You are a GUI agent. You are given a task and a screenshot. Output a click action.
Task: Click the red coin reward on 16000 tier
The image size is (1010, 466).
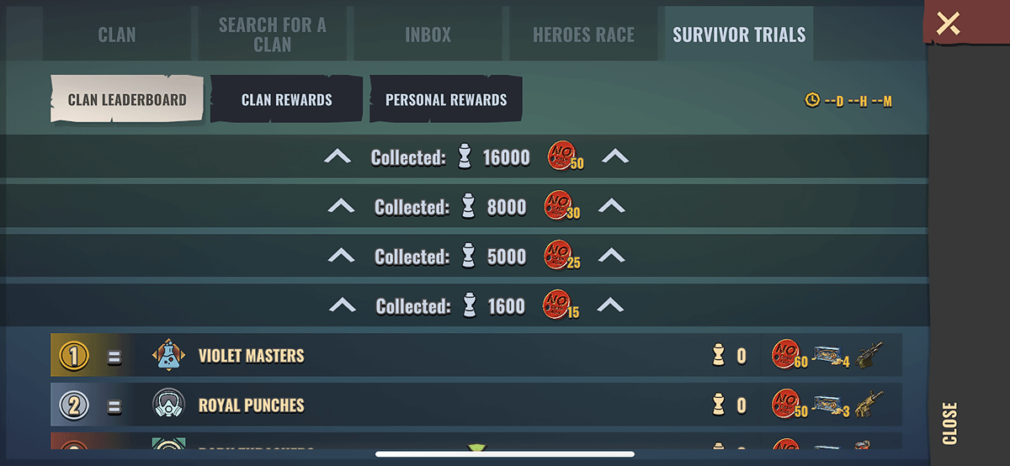565,156
